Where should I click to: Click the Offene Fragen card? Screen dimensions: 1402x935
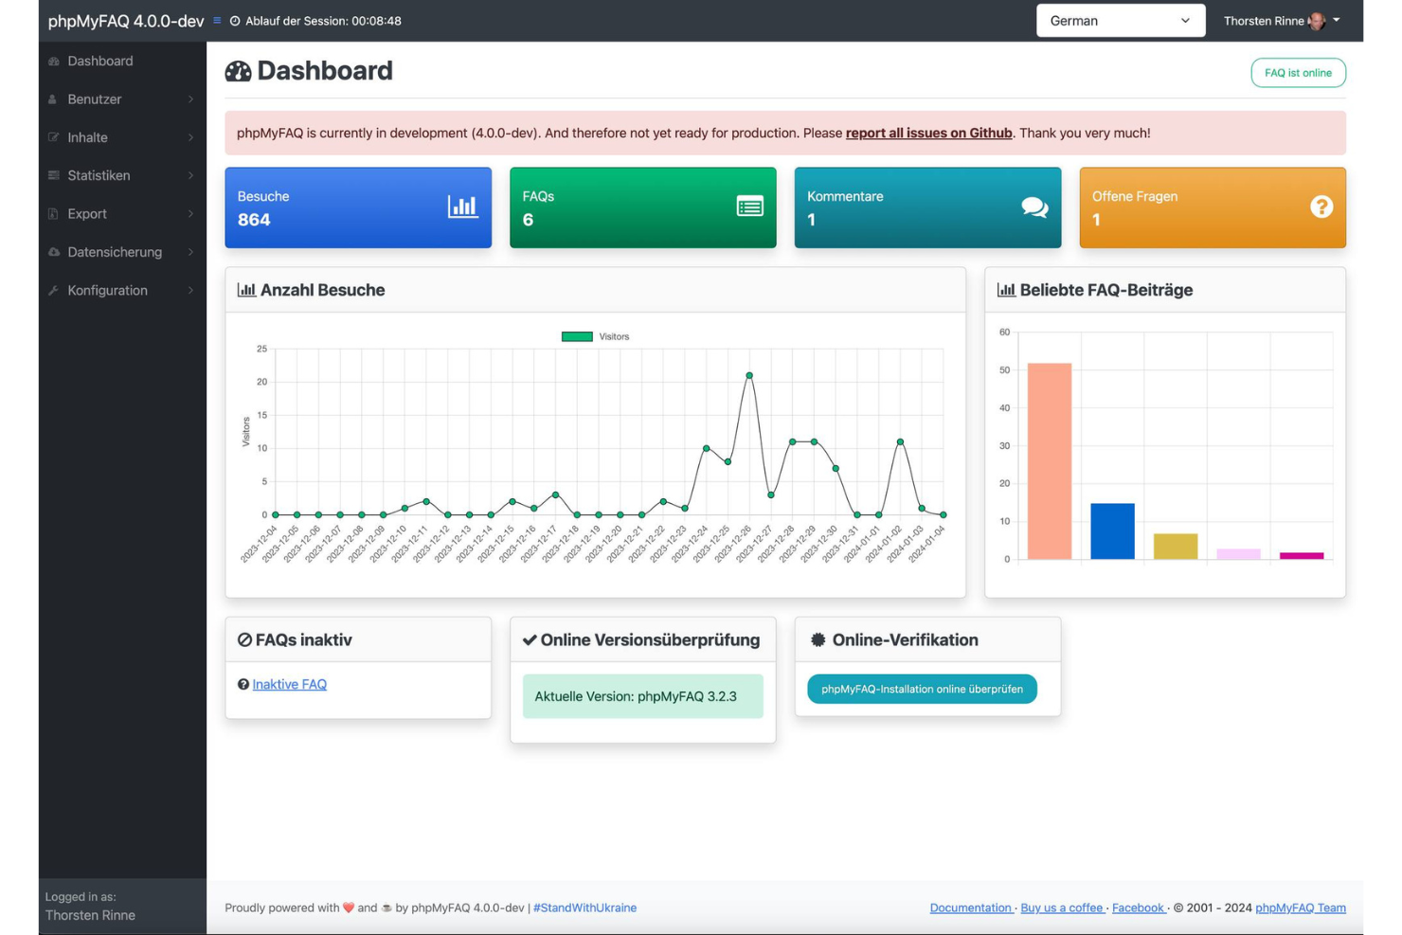1213,207
